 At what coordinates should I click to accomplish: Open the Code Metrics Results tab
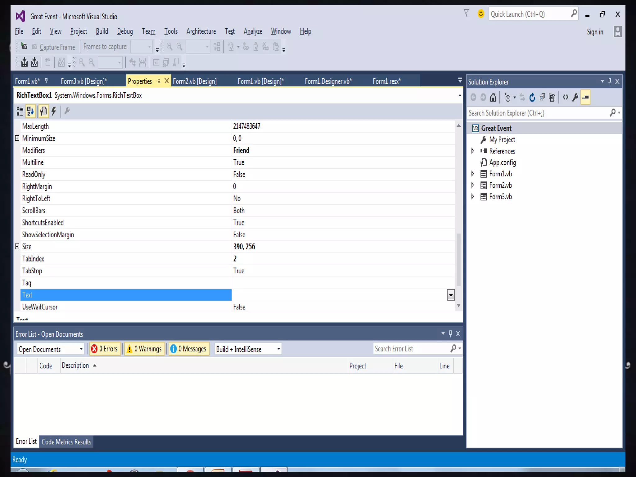coord(66,442)
